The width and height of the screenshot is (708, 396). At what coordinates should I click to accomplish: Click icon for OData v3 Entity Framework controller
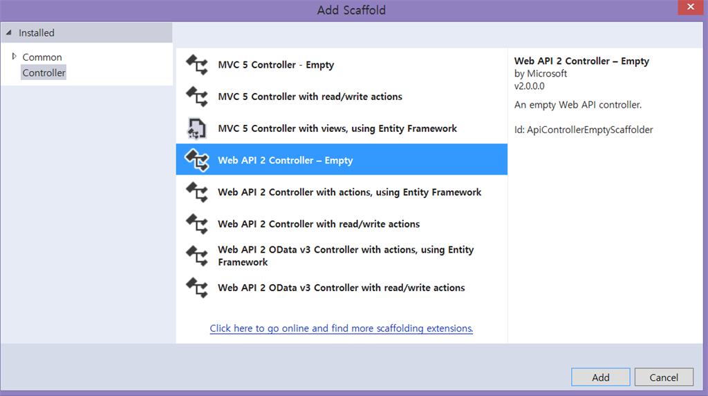click(x=197, y=256)
